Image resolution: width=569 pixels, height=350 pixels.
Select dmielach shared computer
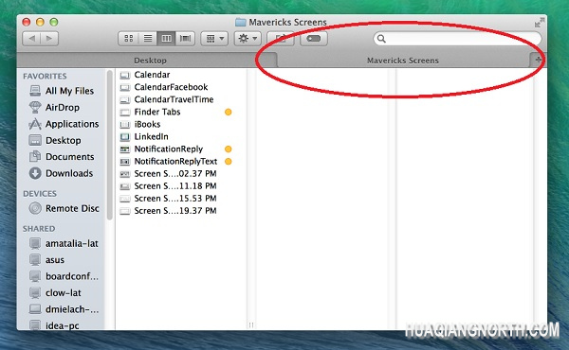pyautogui.click(x=64, y=309)
